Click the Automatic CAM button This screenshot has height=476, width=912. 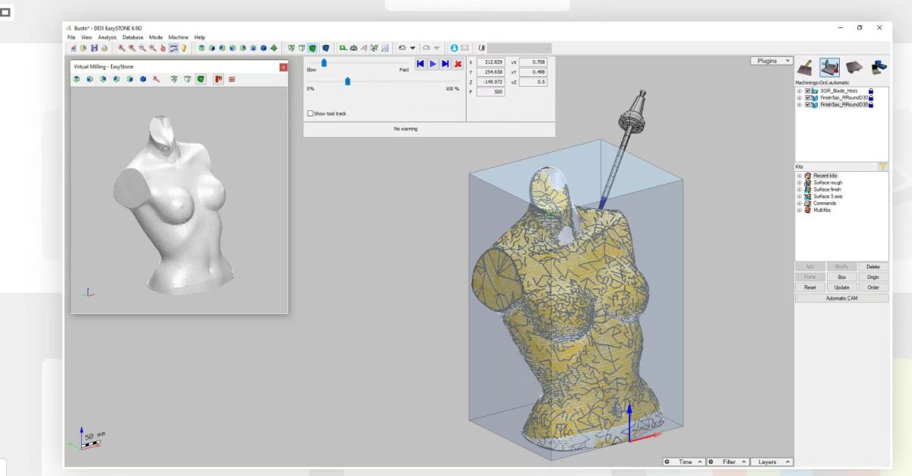tap(841, 298)
